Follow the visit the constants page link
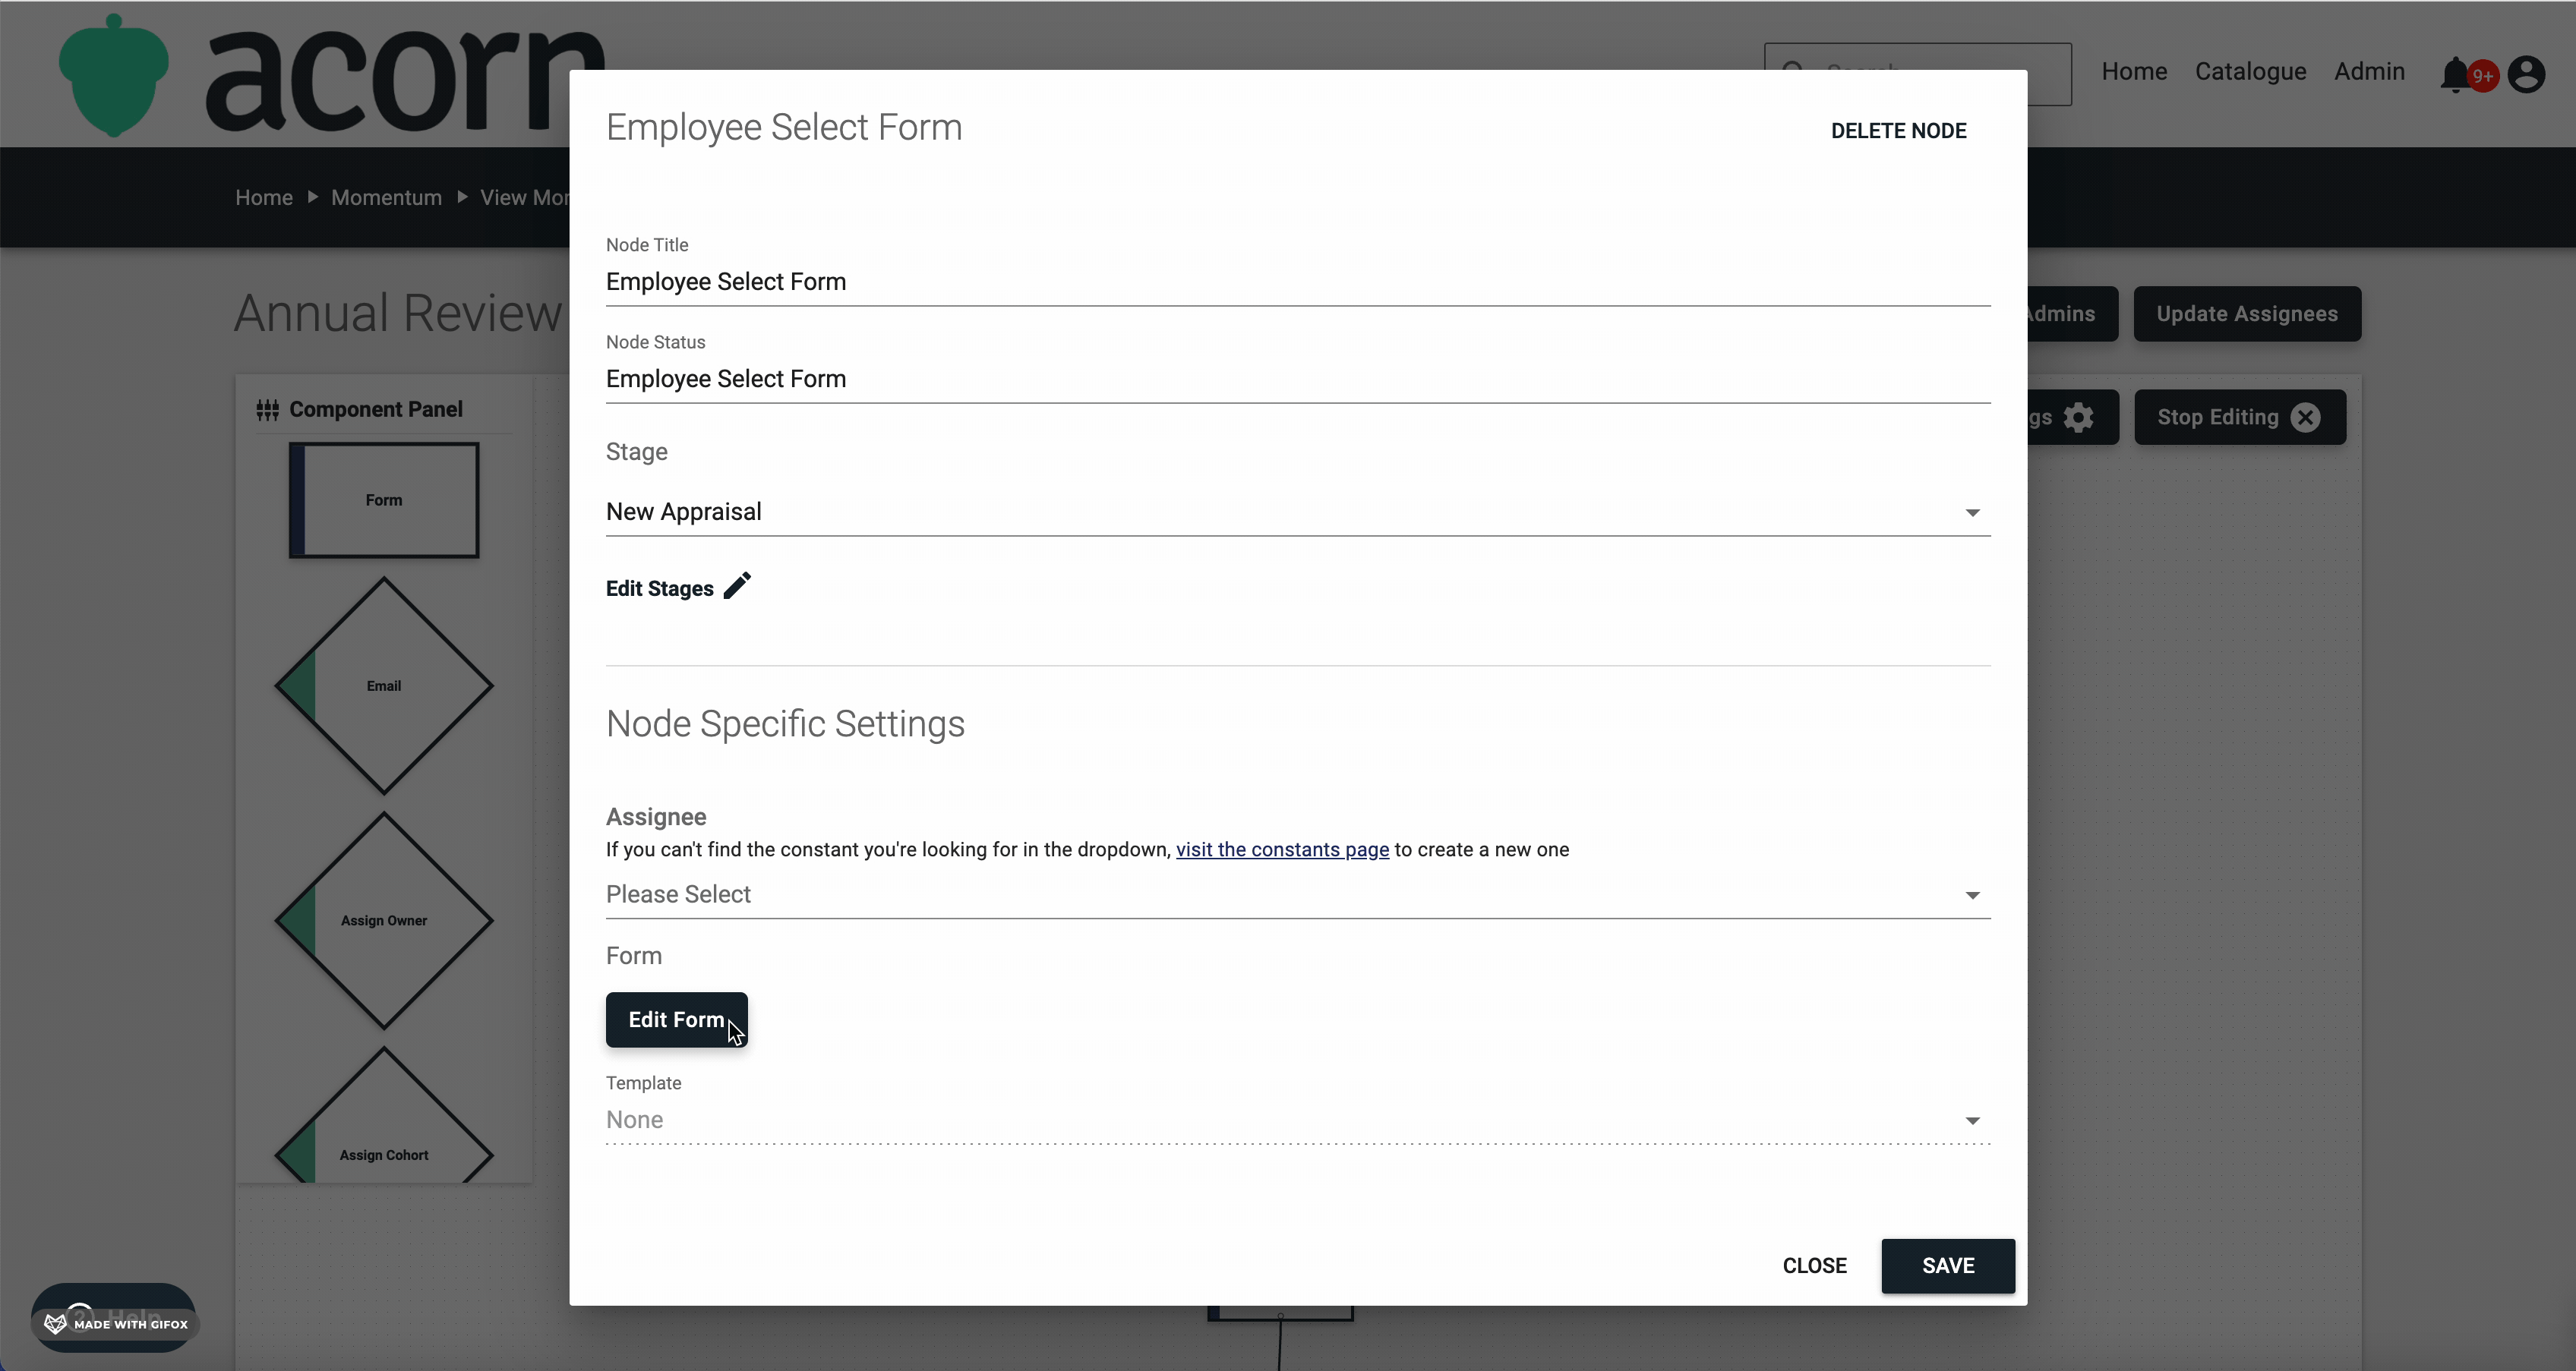Image resolution: width=2576 pixels, height=1371 pixels. [x=1282, y=849]
